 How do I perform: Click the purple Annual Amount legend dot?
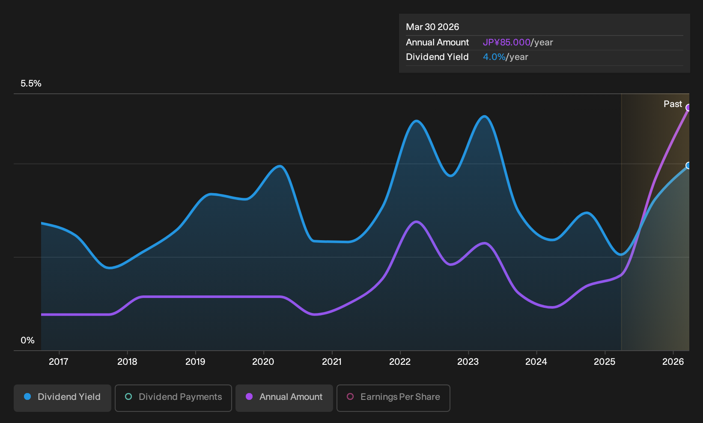249,397
